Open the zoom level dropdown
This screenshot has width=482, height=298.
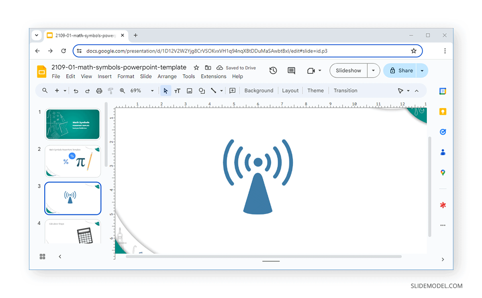tap(152, 91)
